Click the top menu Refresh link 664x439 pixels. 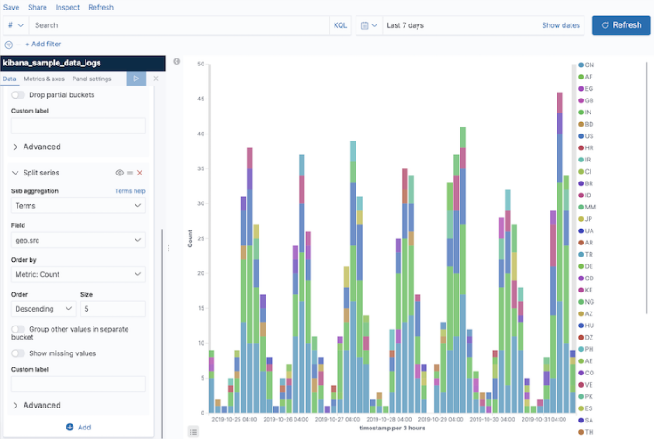click(x=100, y=7)
